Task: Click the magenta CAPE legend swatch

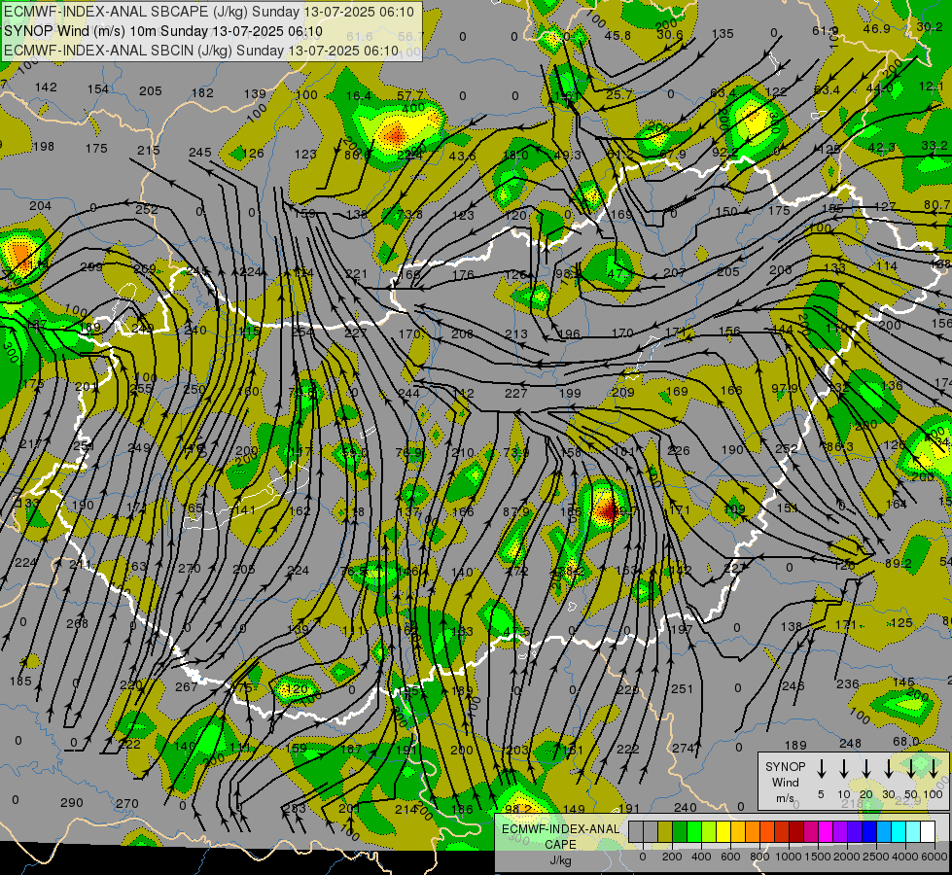Action: (x=826, y=832)
